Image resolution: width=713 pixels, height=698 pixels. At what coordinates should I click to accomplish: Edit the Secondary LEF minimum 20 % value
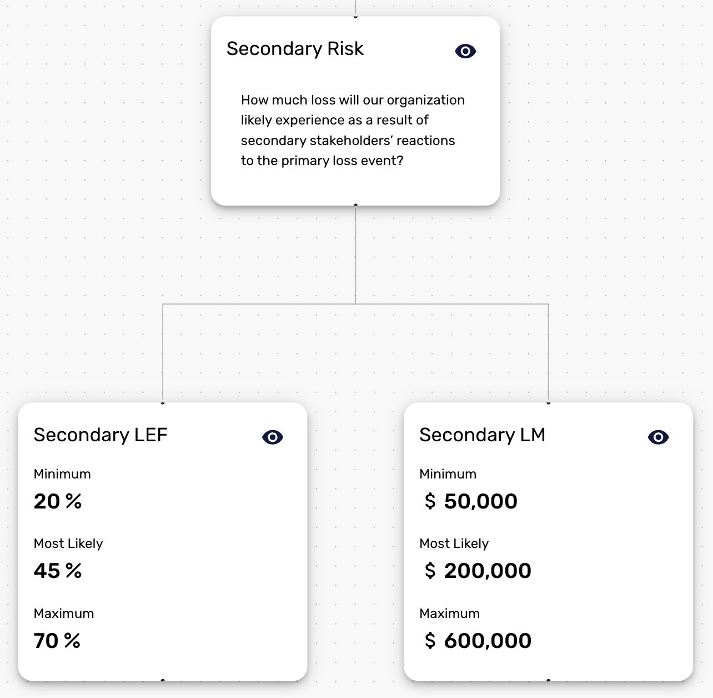[58, 501]
